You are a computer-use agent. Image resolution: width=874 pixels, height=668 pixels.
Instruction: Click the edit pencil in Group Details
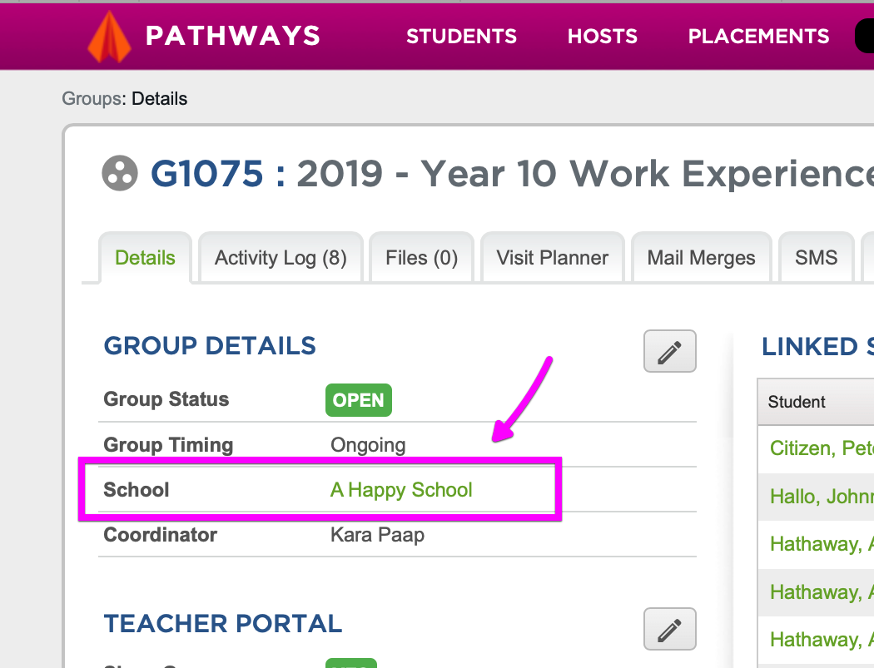coord(669,351)
